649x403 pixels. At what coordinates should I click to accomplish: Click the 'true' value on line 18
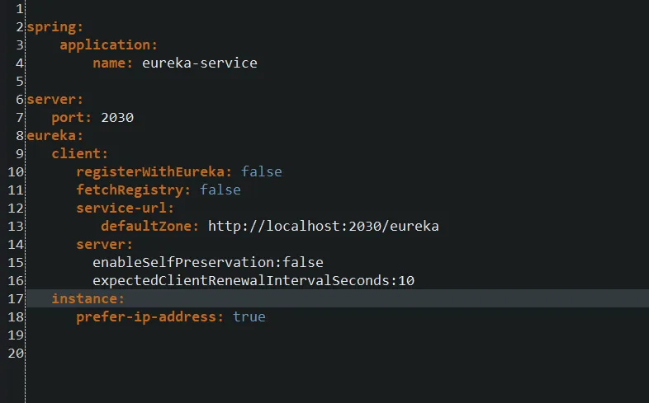tap(249, 316)
